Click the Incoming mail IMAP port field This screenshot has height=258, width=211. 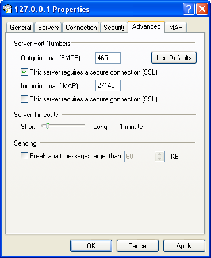pyautogui.click(x=108, y=85)
